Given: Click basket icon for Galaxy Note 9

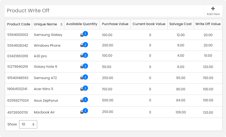Looking at the screenshot, I should pos(82,66).
